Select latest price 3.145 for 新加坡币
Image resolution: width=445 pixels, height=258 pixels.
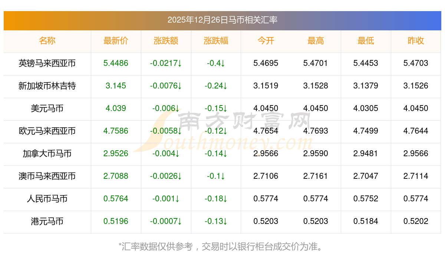[x=116, y=86]
